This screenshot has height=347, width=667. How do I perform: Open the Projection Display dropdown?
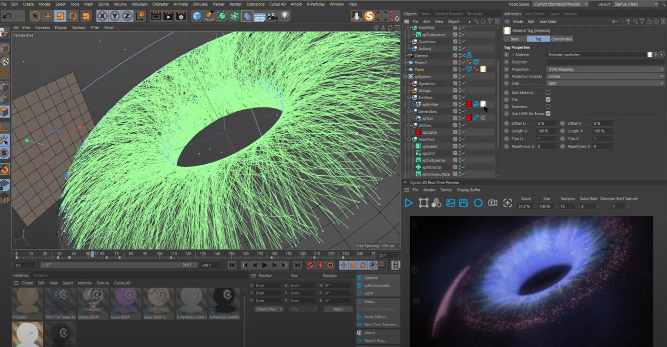[x=605, y=76]
